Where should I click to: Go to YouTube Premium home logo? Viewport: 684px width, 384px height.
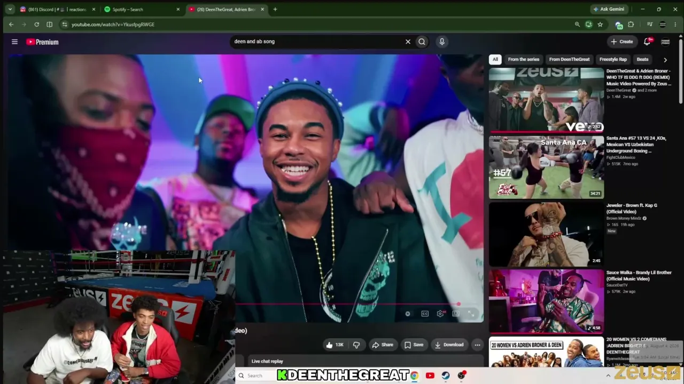point(42,42)
